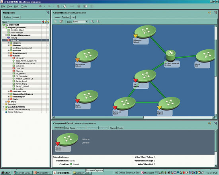Click the Windows Start button
The height and width of the screenshot is (175, 219).
(x=6, y=173)
